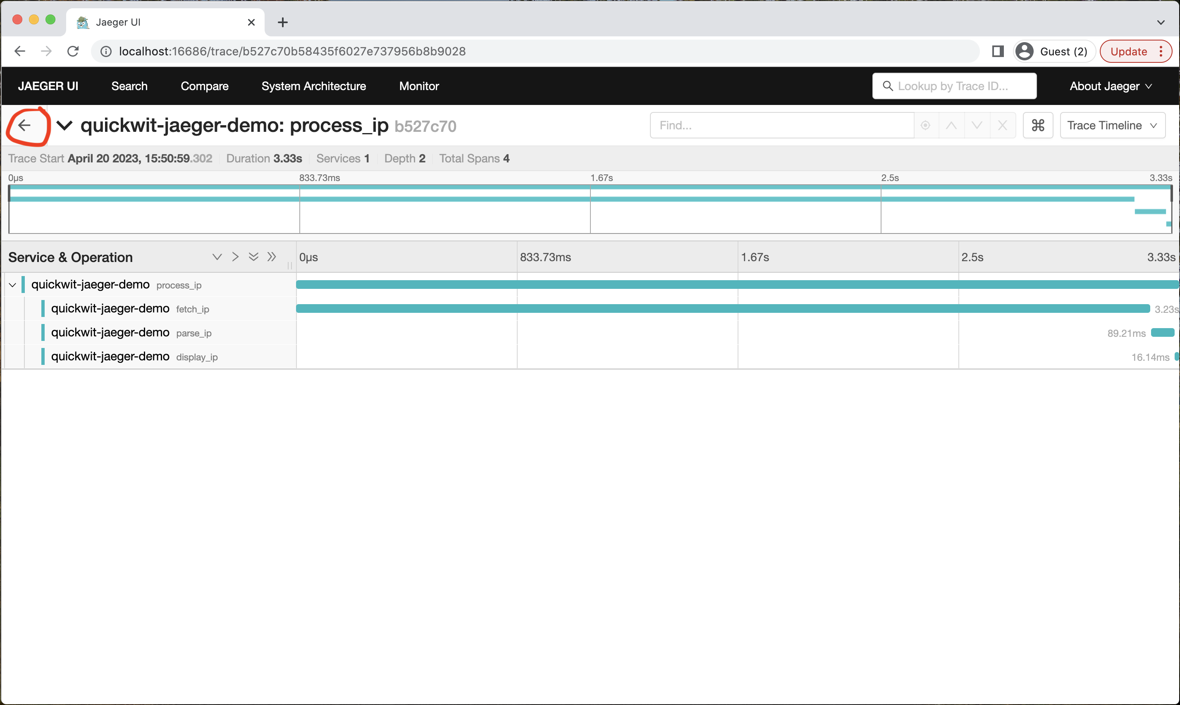Click the trace ID b527c70 text
1180x705 pixels.
[425, 126]
